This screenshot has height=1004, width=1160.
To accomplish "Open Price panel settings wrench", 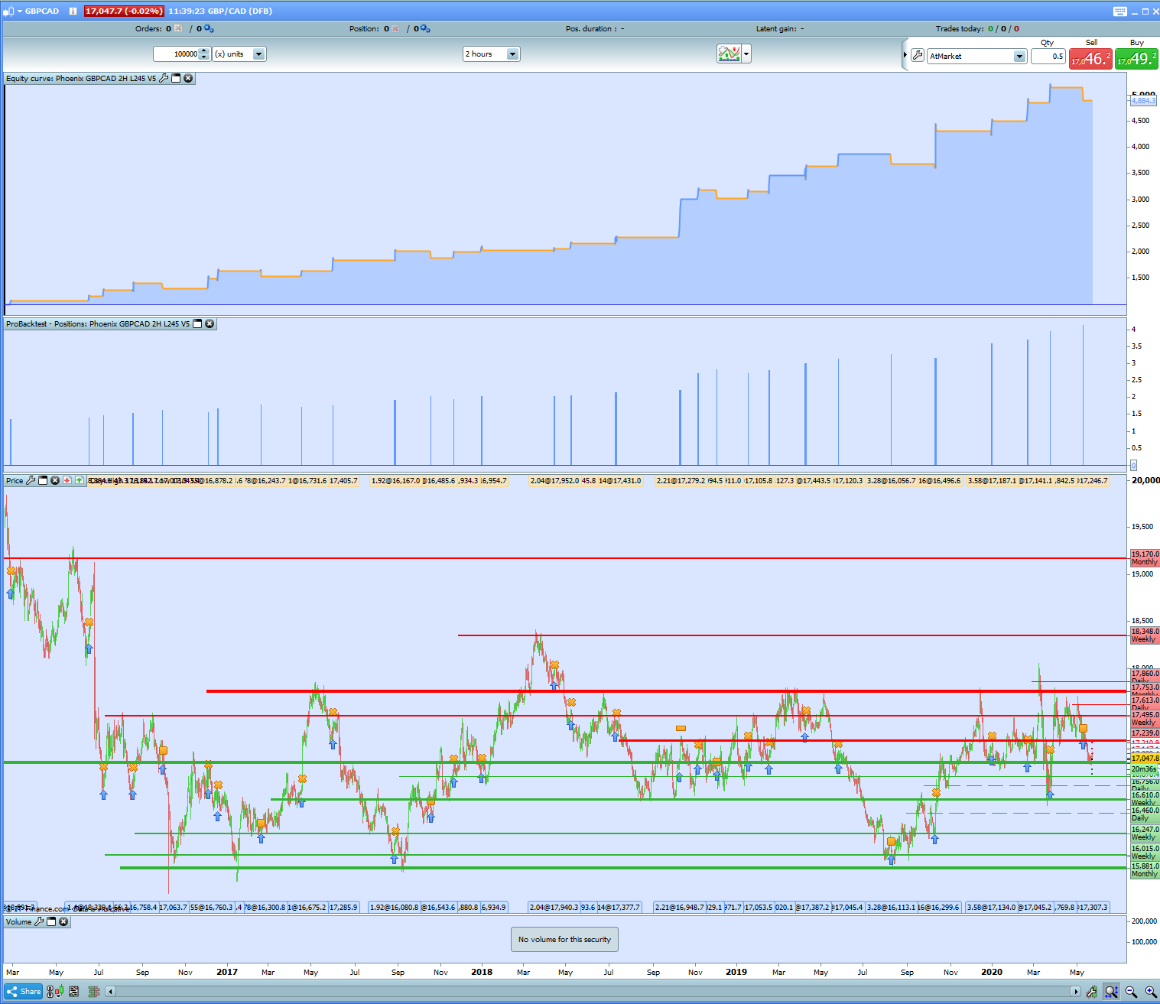I will click(x=31, y=480).
